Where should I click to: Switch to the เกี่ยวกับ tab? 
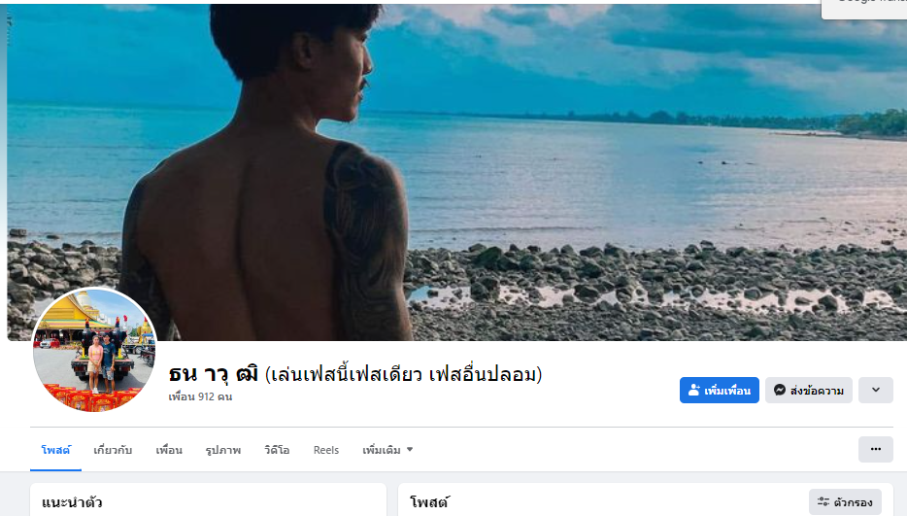[x=113, y=450]
